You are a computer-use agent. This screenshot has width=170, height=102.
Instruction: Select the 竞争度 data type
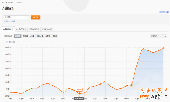(55, 36)
